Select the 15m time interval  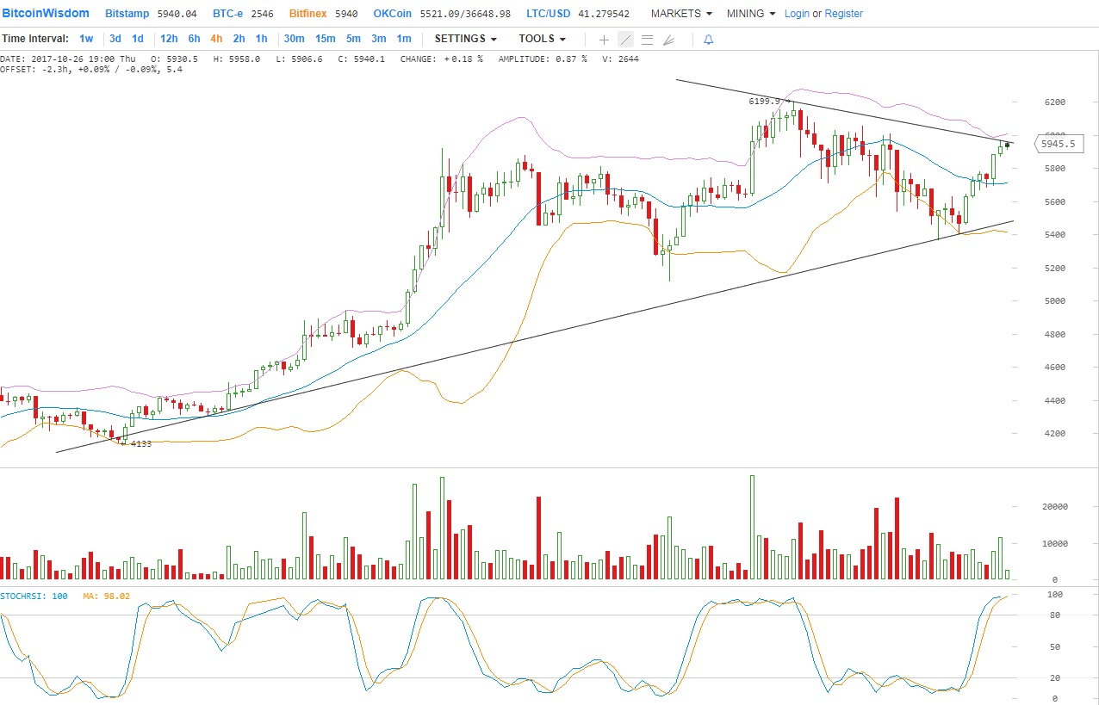pos(325,39)
